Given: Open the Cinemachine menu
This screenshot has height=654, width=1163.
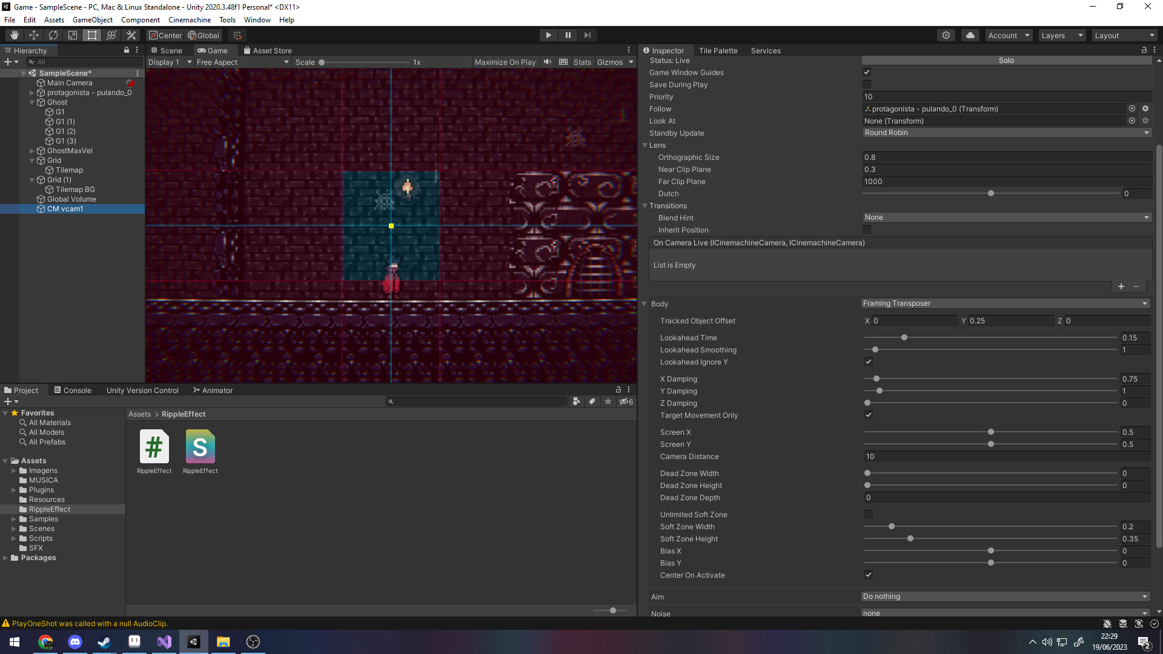Looking at the screenshot, I should [x=189, y=19].
